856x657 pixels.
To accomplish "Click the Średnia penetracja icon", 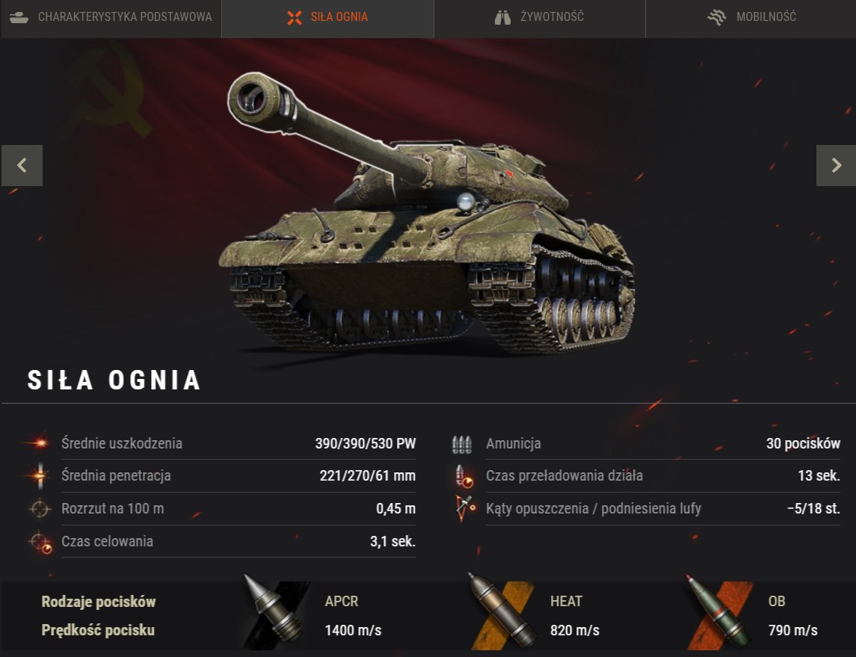I will pyautogui.click(x=40, y=475).
